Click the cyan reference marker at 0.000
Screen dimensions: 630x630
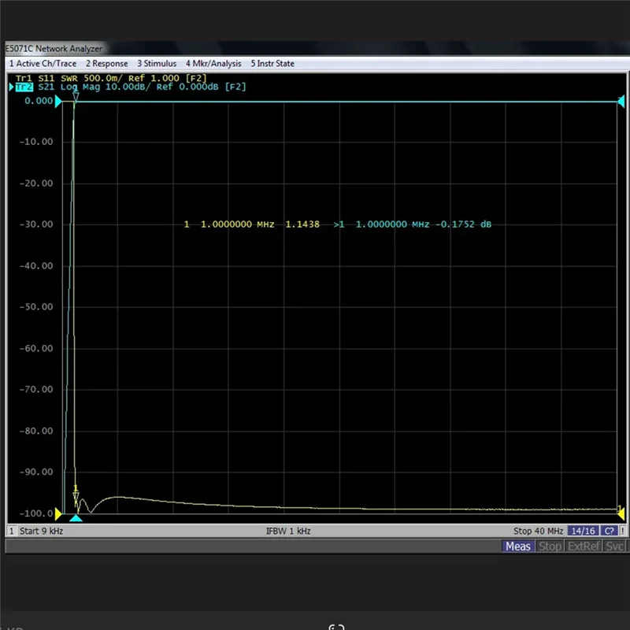pyautogui.click(x=59, y=101)
